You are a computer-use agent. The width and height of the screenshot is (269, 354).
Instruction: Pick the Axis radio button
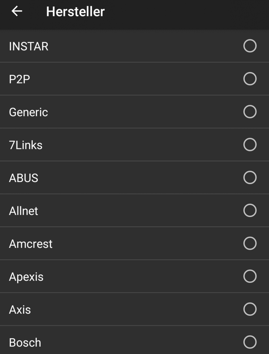click(x=250, y=309)
